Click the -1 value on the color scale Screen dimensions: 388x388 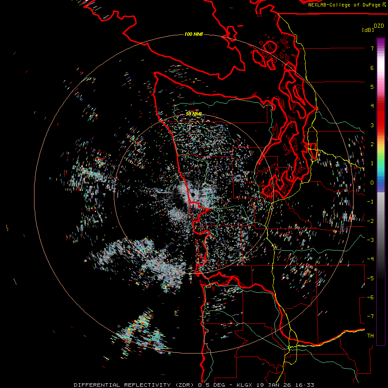(370, 202)
